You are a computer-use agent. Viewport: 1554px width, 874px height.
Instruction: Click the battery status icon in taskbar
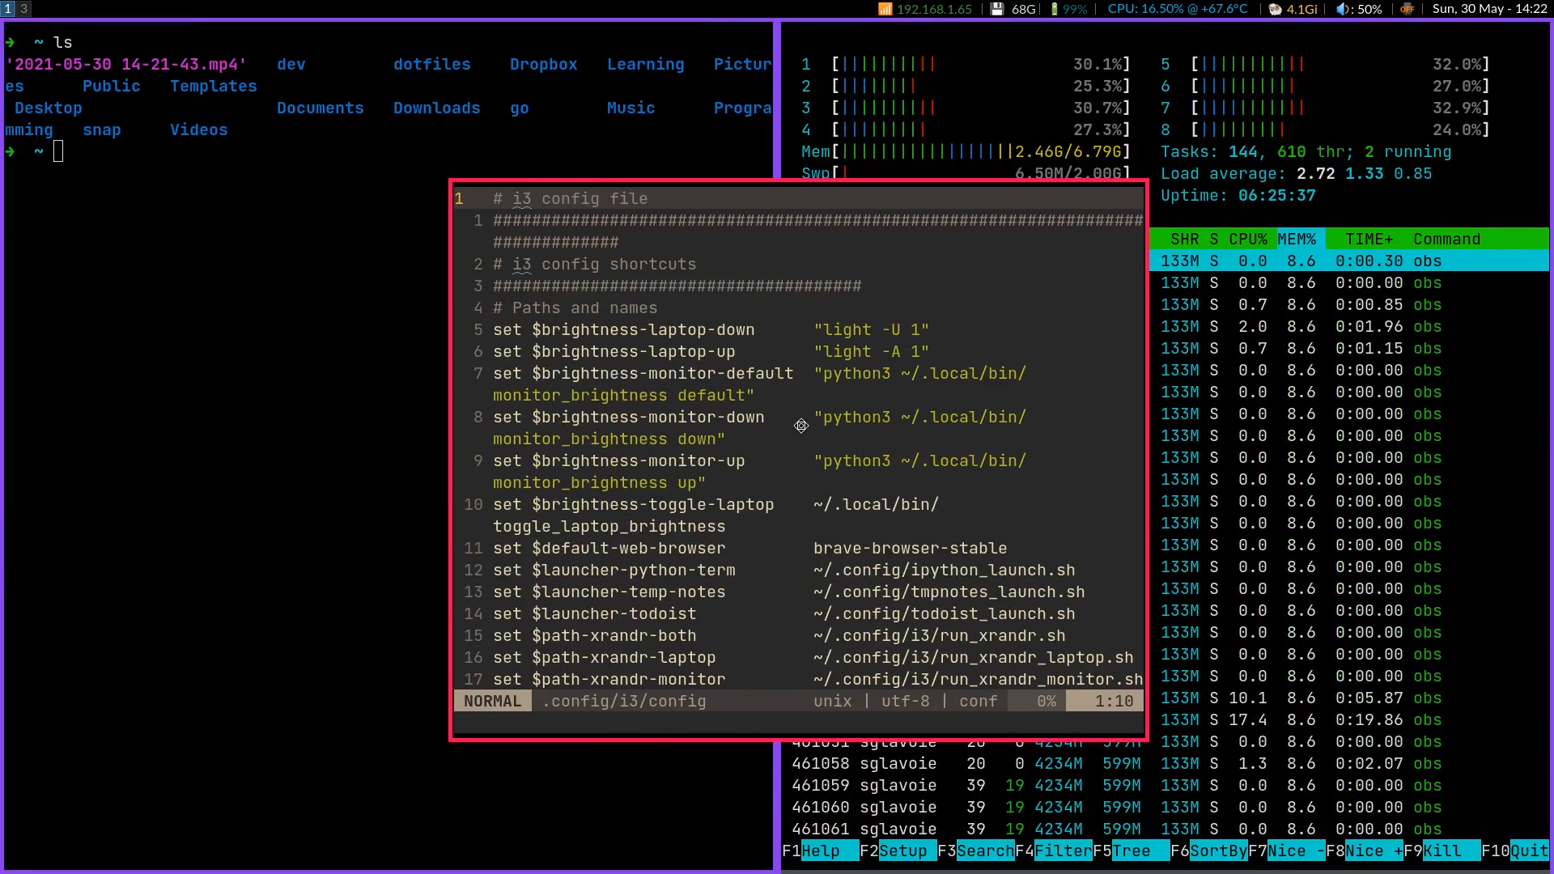coord(1051,9)
